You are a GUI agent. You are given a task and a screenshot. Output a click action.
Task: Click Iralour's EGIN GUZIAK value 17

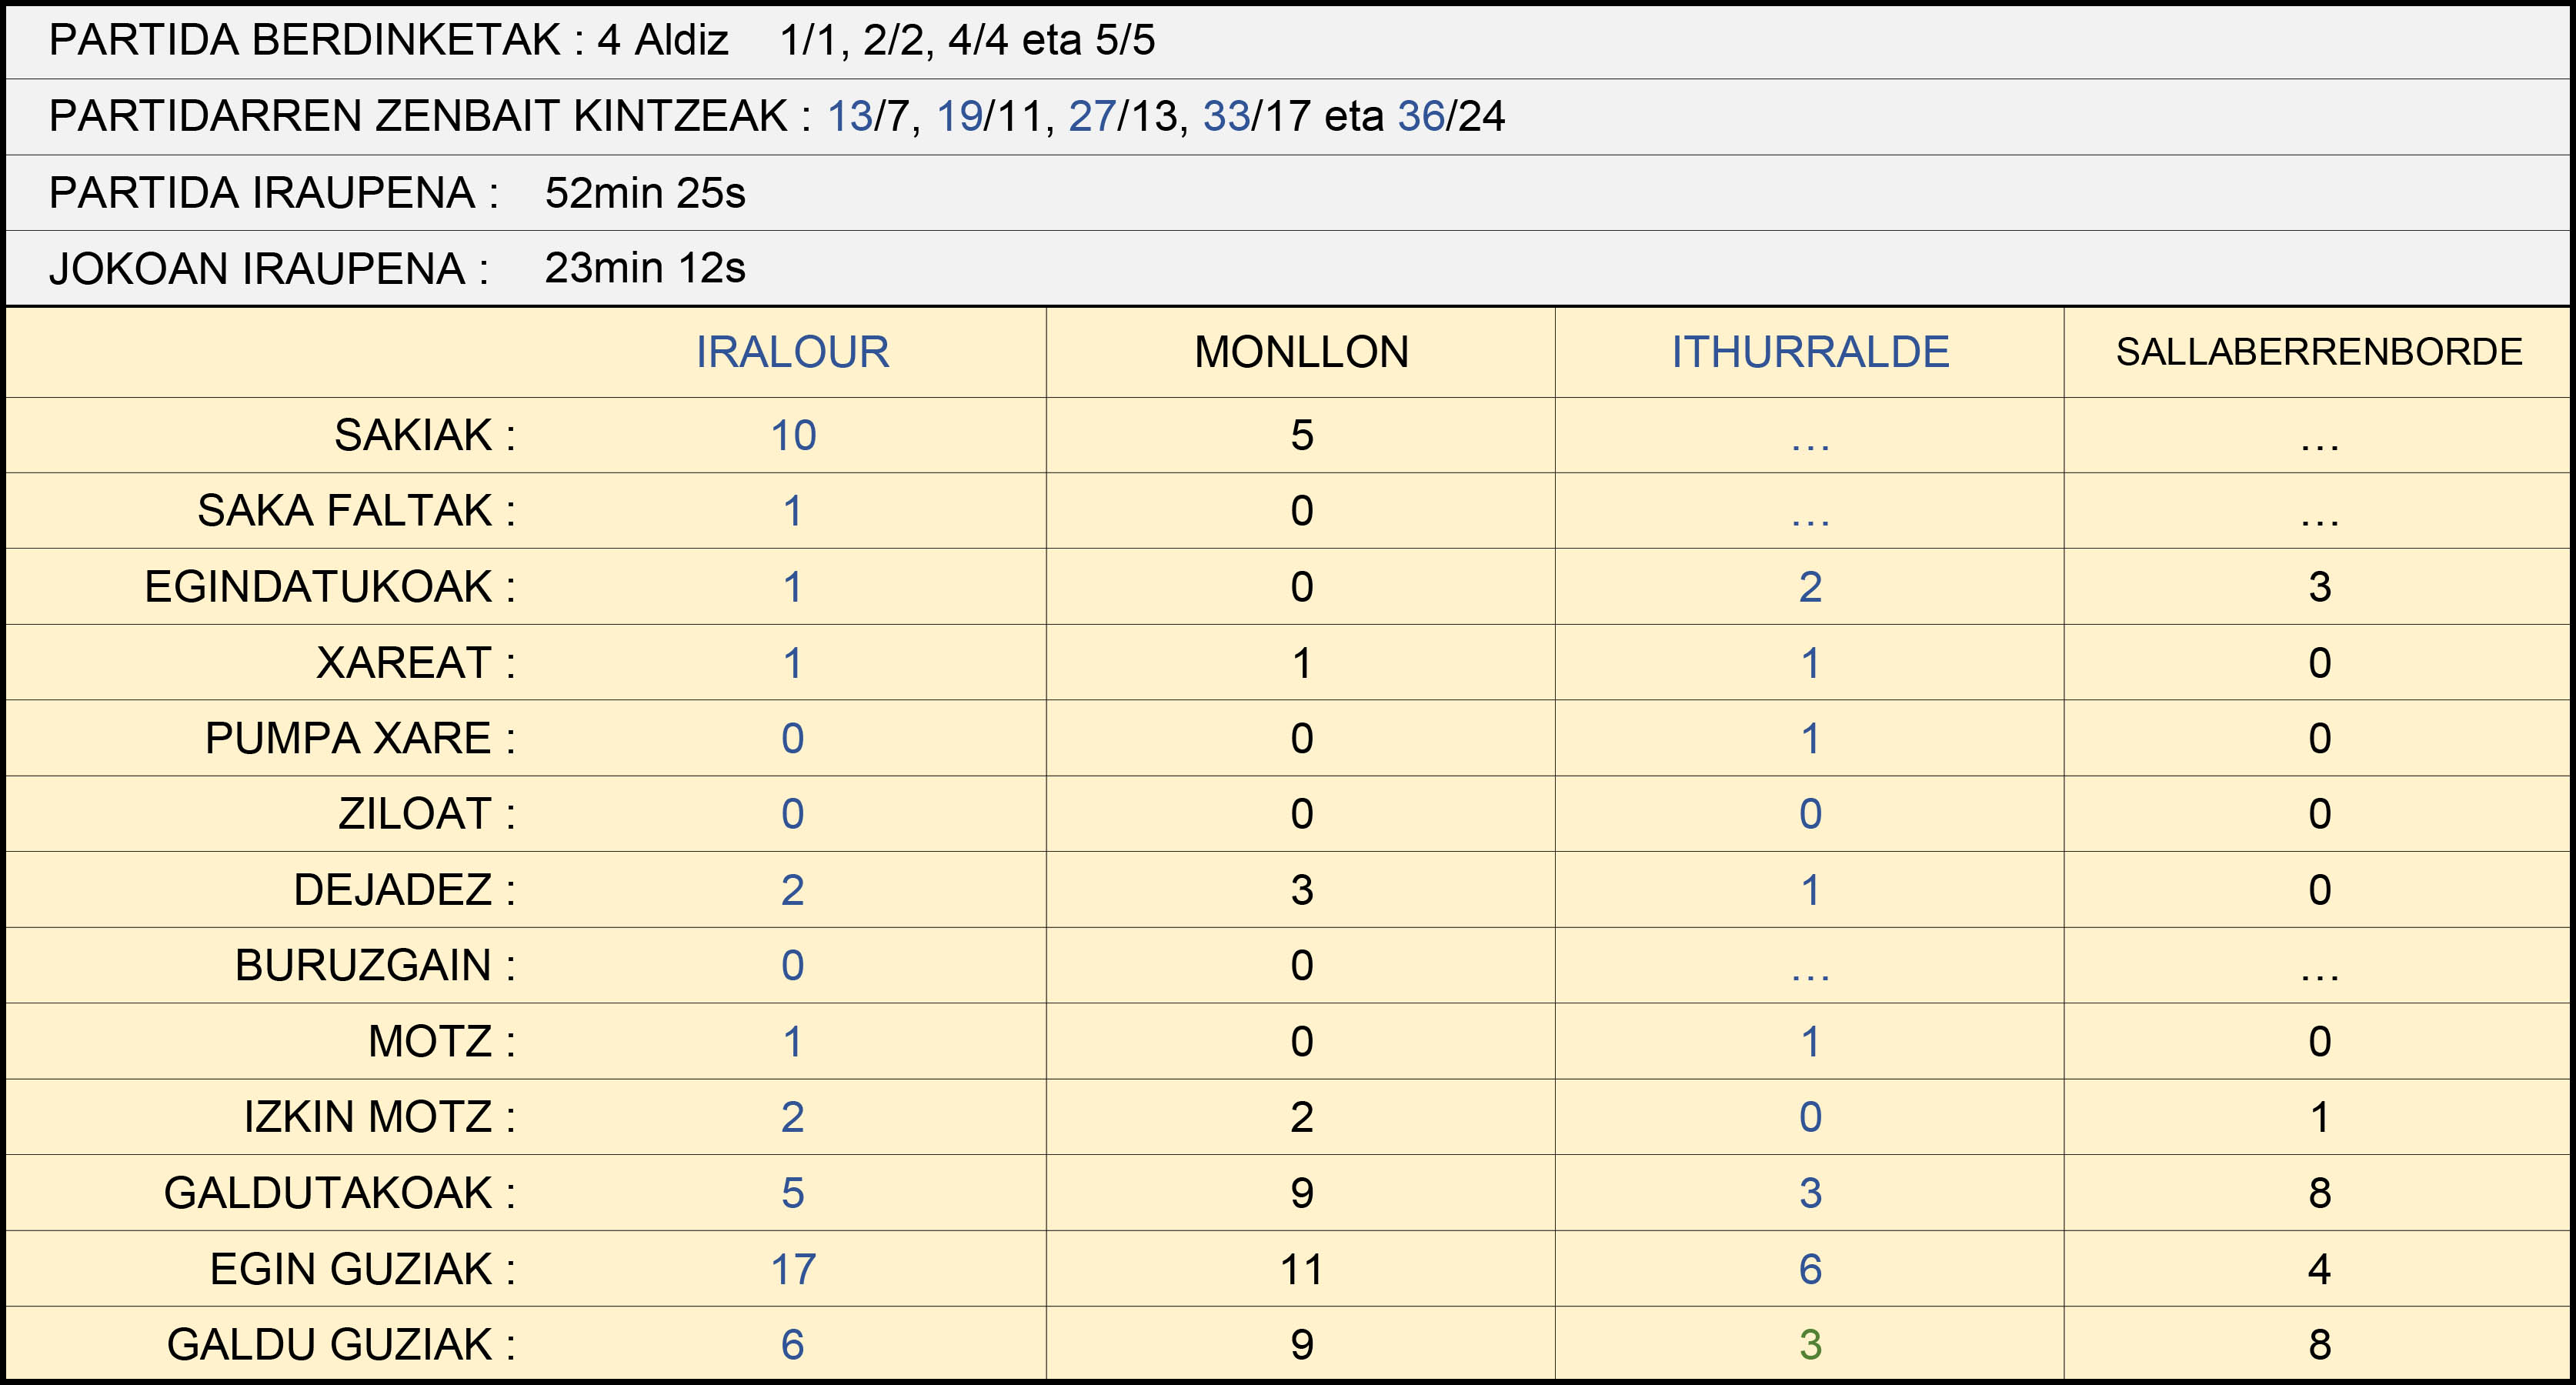(x=793, y=1269)
